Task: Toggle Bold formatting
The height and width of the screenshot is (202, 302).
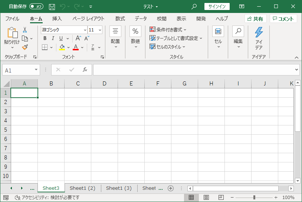Action: 45,38
